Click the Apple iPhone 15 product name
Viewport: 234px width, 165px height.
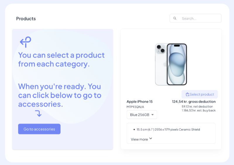[x=140, y=102]
